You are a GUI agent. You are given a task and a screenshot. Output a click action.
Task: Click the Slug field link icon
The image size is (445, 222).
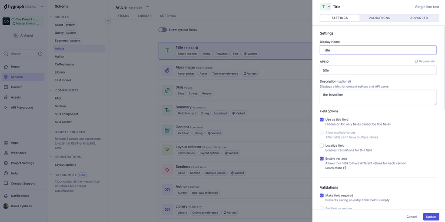[x=167, y=90]
